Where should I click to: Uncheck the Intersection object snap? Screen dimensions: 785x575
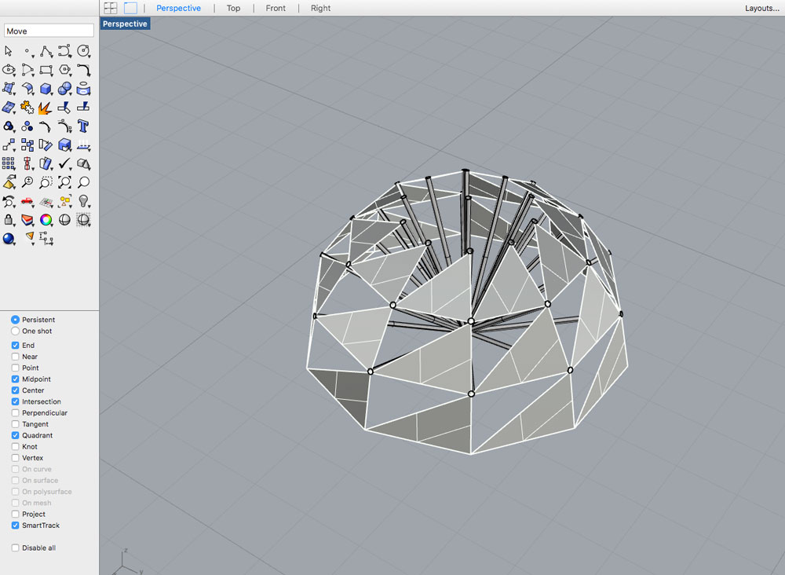15,401
